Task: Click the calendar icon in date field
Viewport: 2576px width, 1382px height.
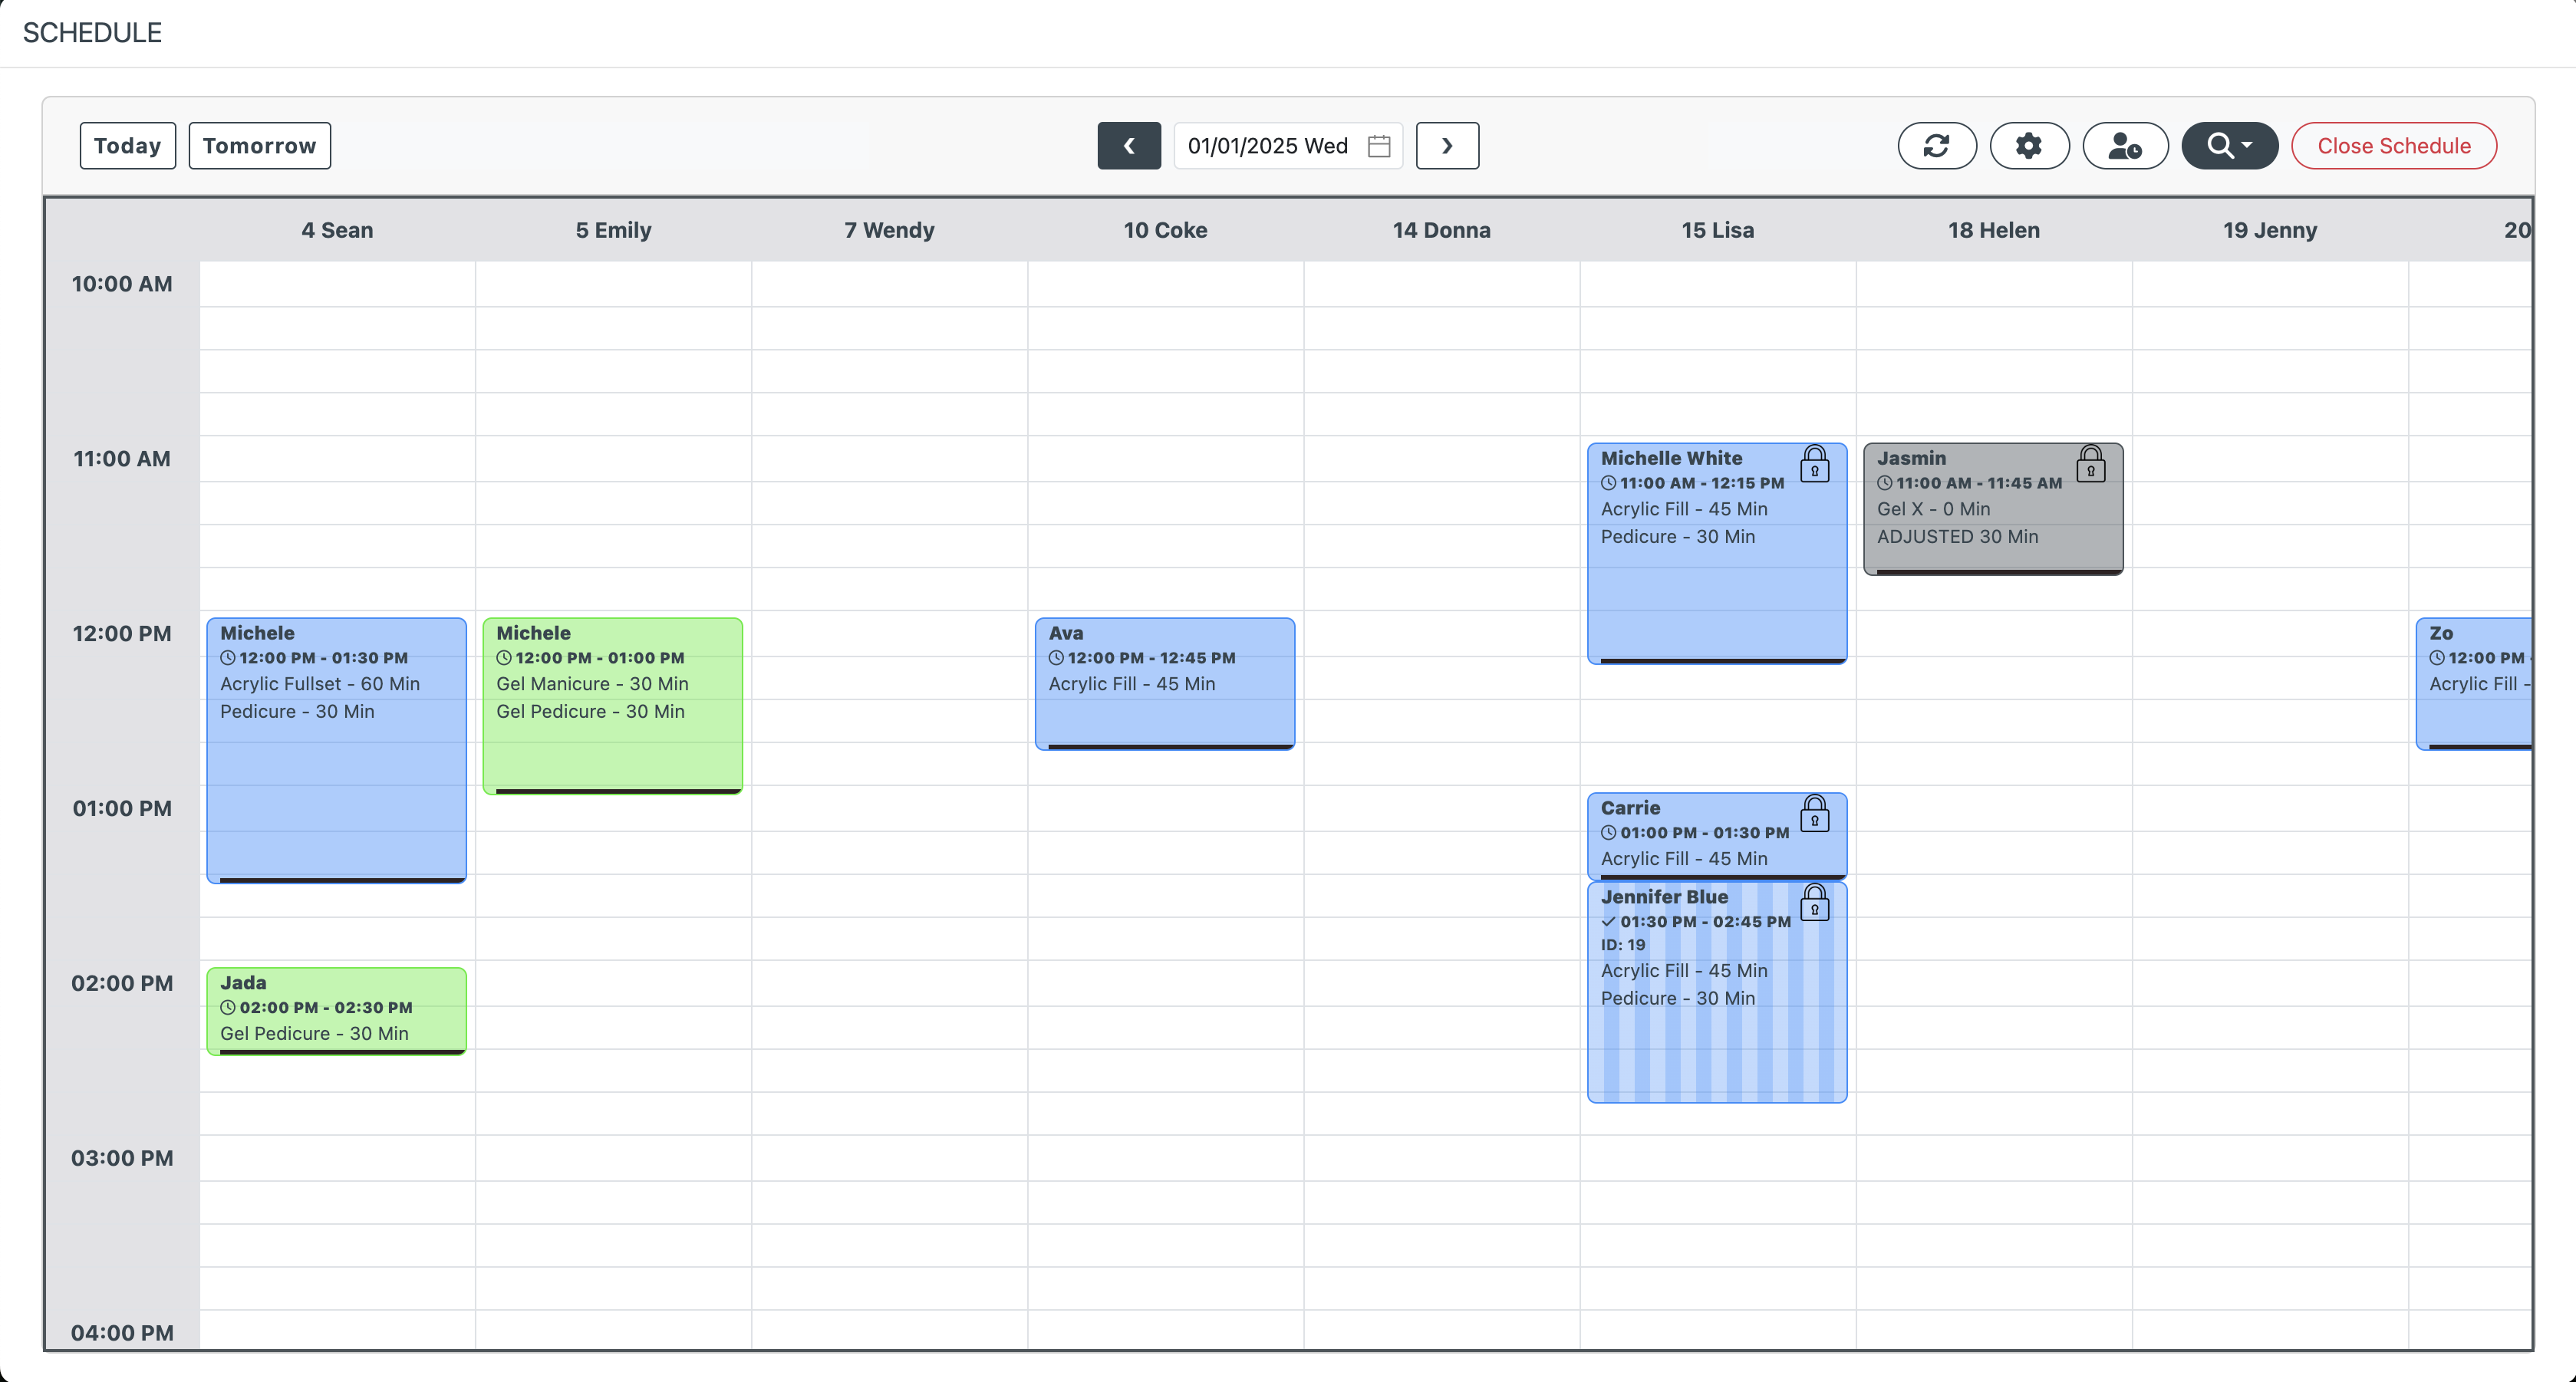Action: coord(1379,146)
